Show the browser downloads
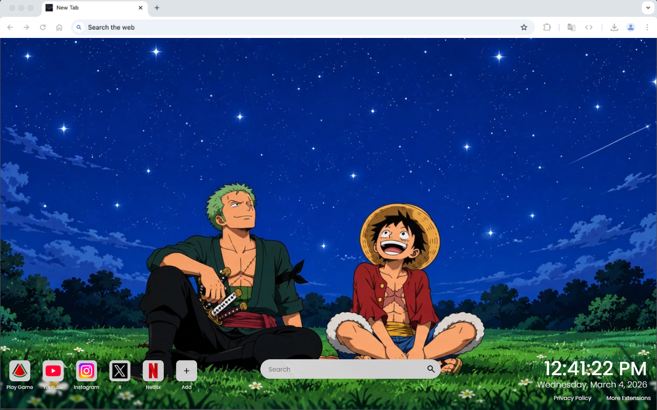The height and width of the screenshot is (410, 657). pyautogui.click(x=614, y=27)
